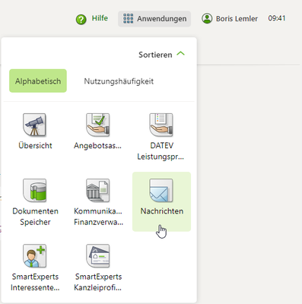Click the Sortieren label

[x=155, y=55]
